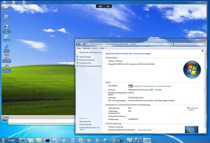The image size is (210, 143).
Task: Open the command prompt taskbar icon
Action: pos(47,140)
